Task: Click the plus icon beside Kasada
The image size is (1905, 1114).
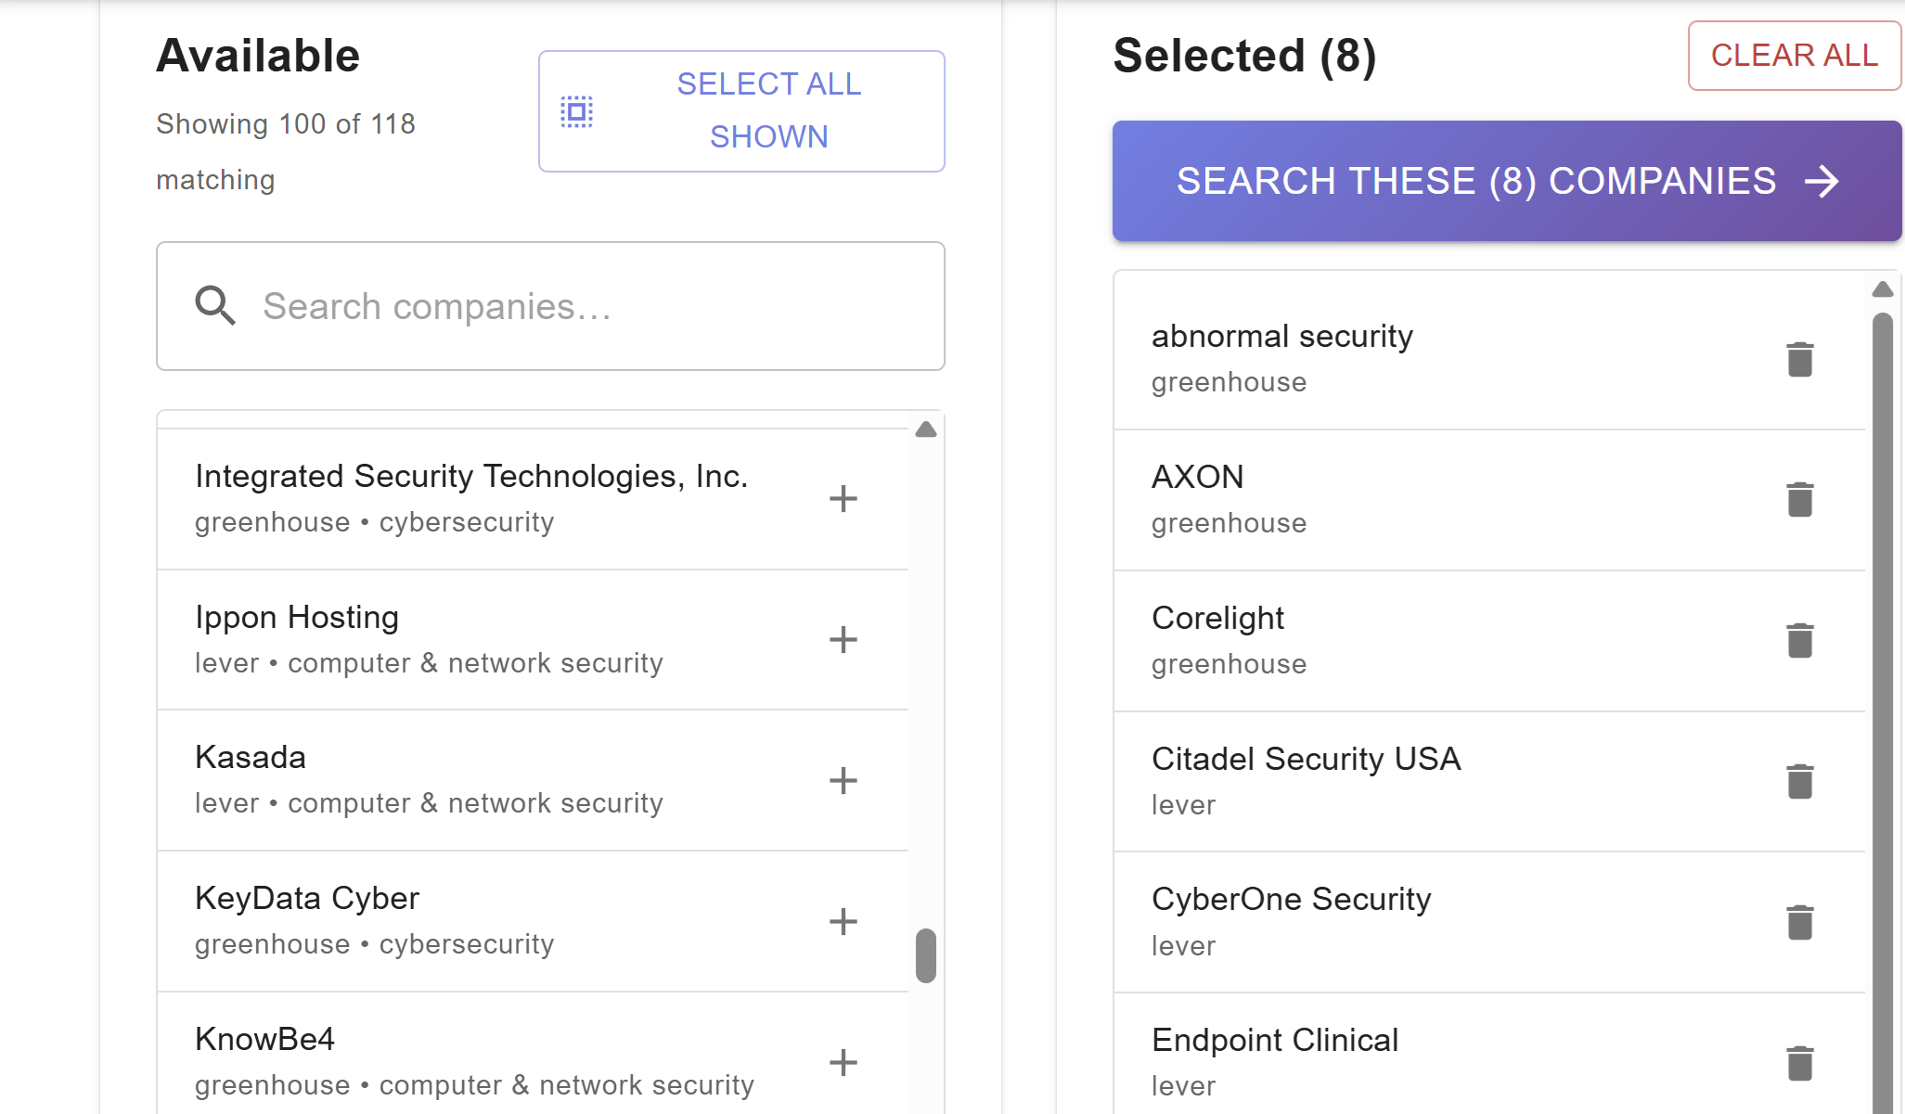Action: click(843, 781)
